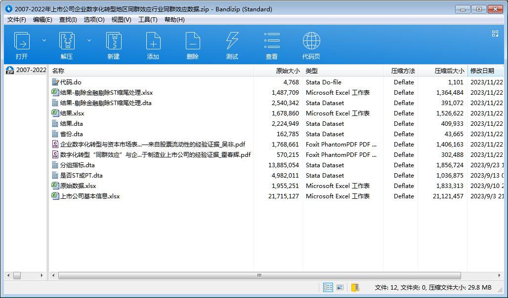Click the Excel icon of 结果.xlsx
508x298 pixels.
[x=55, y=113]
